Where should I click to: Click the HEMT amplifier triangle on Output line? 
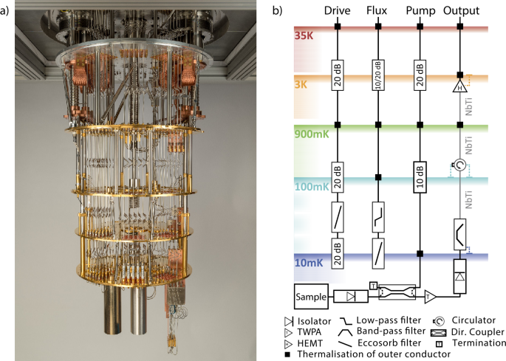(x=459, y=89)
